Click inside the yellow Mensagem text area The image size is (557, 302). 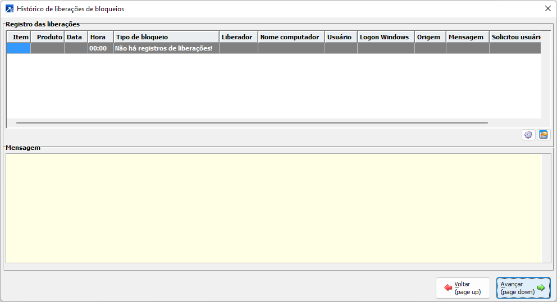coord(274,208)
